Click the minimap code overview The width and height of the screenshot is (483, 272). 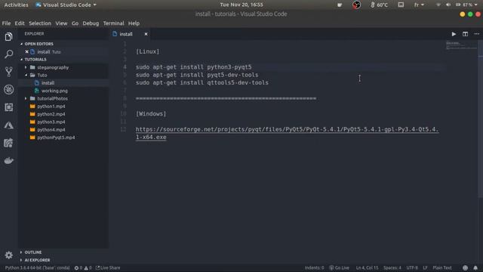461,45
